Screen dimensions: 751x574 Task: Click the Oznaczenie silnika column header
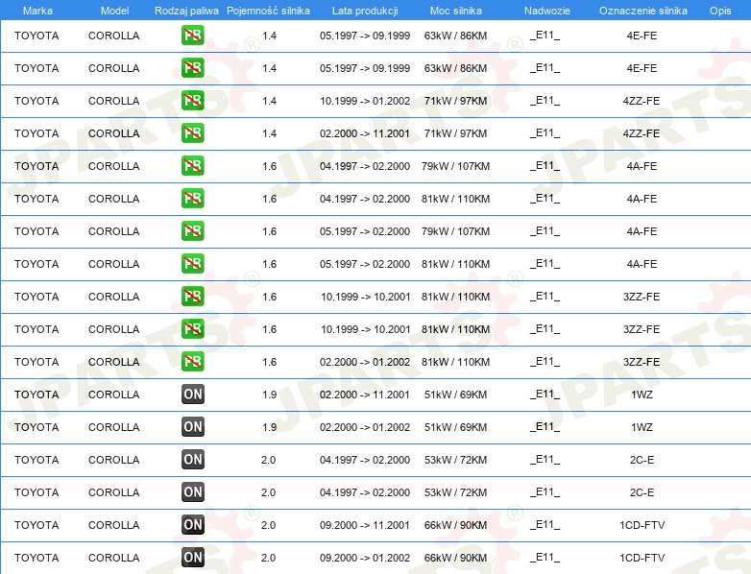point(642,11)
